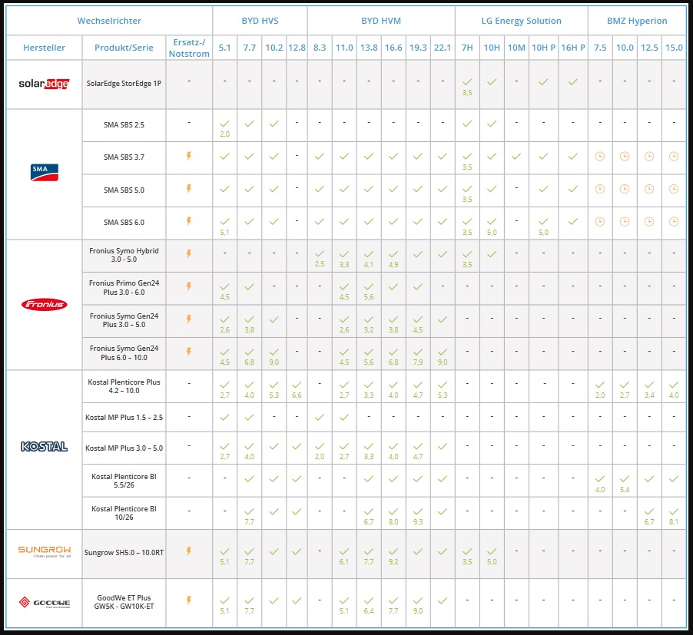Click the orange Sungrow logo
The width and height of the screenshot is (693, 635).
45,551
